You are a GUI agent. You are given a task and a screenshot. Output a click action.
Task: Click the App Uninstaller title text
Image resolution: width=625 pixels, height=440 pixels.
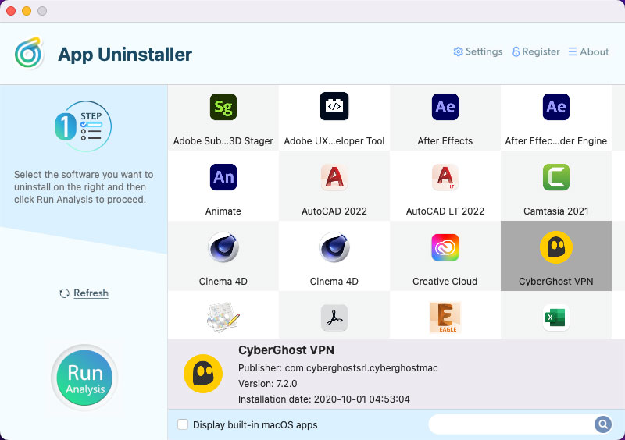[x=125, y=54]
